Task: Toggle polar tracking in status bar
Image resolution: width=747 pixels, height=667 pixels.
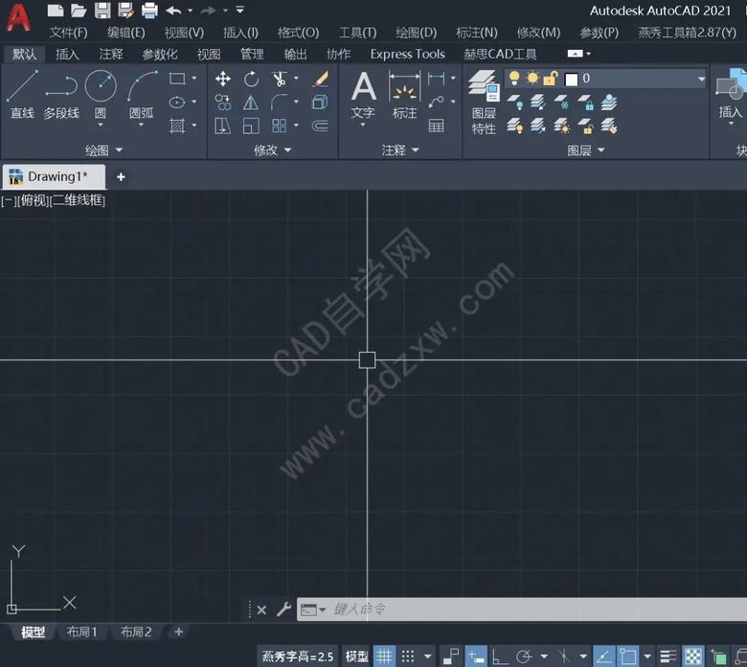Action: [524, 656]
